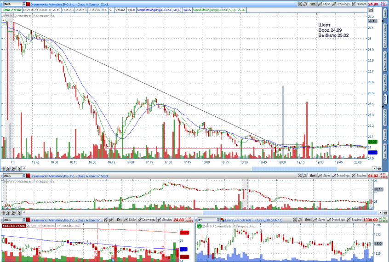The image size is (389, 262).
Task: Open 1m timeframe selector on main chart
Action: [313, 4]
